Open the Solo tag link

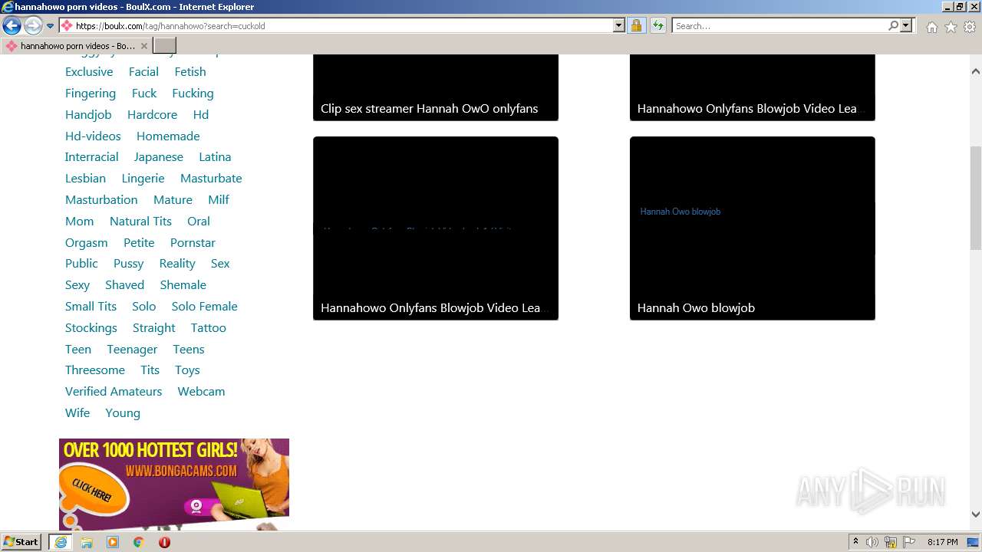tap(143, 307)
